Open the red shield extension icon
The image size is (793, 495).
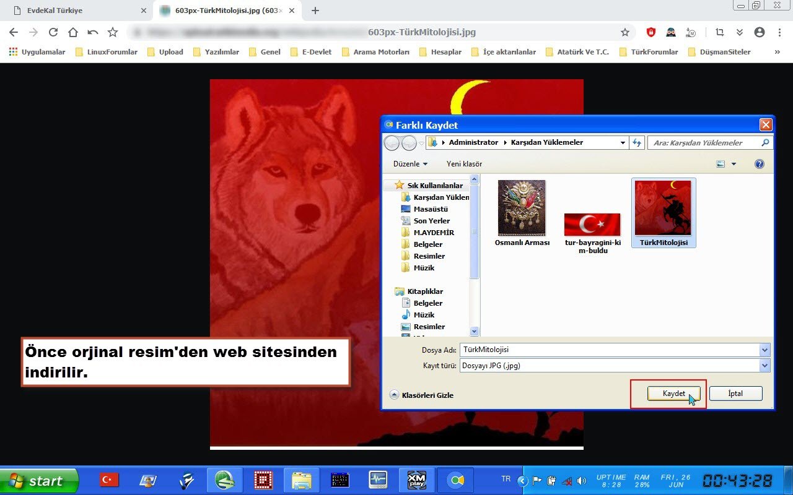coord(651,32)
